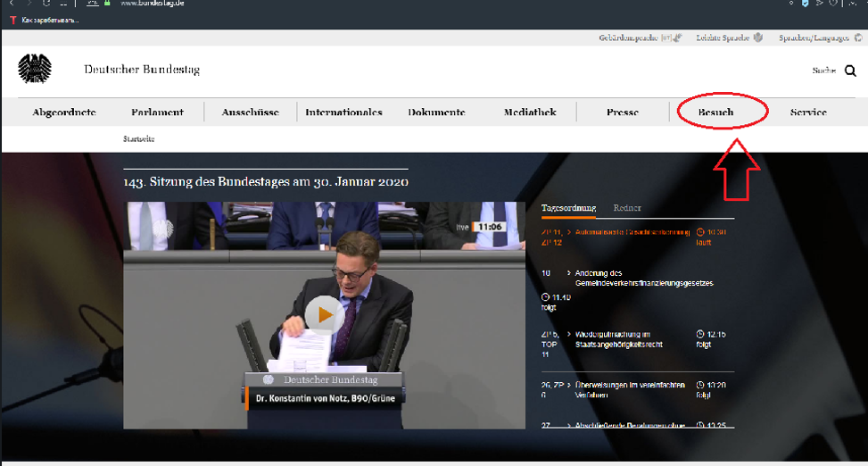Open agenda item 'Änderung des Gemeindeverkehrsfinanzierungsgesetzes'
The height and width of the screenshot is (466, 868).
(644, 279)
